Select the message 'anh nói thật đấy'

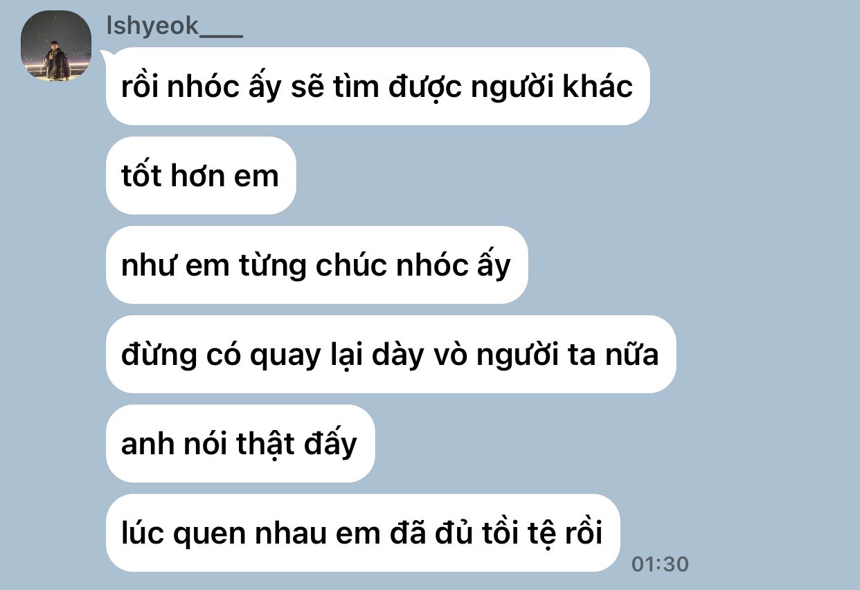click(240, 444)
